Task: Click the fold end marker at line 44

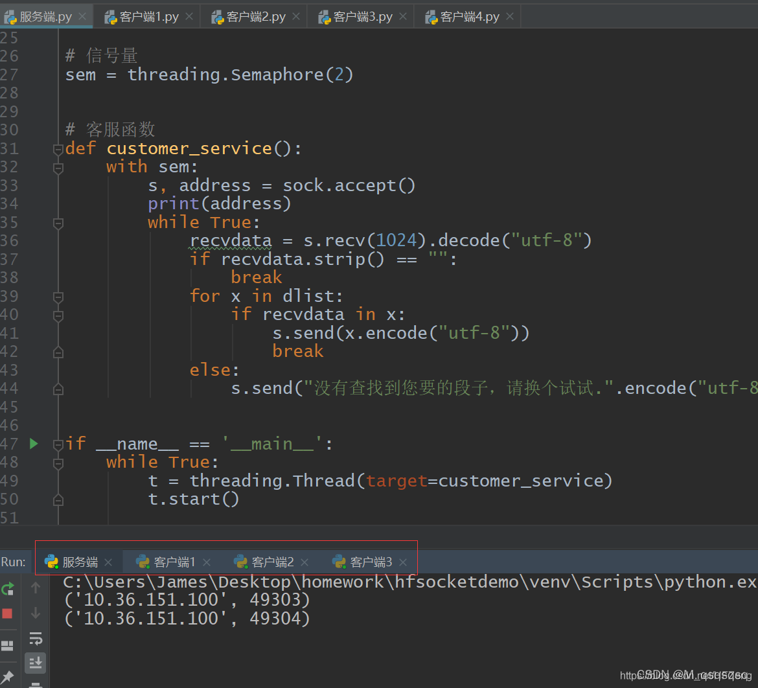Action: (x=58, y=389)
